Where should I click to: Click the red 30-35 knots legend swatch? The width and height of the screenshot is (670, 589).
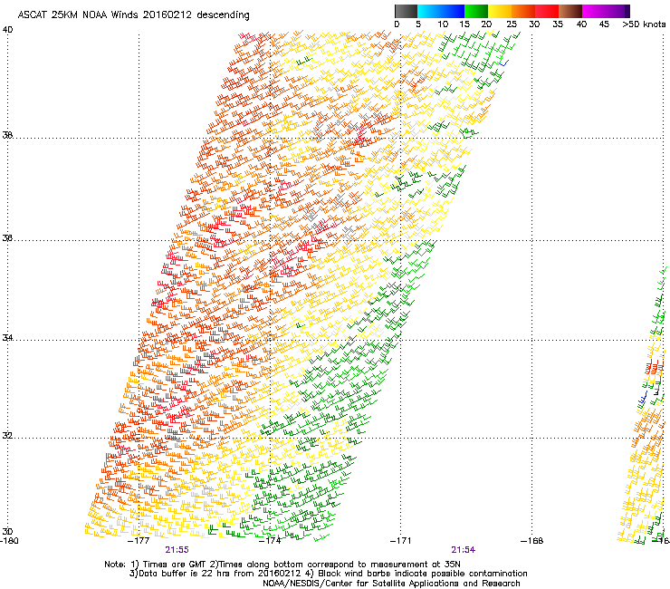pyautogui.click(x=547, y=11)
